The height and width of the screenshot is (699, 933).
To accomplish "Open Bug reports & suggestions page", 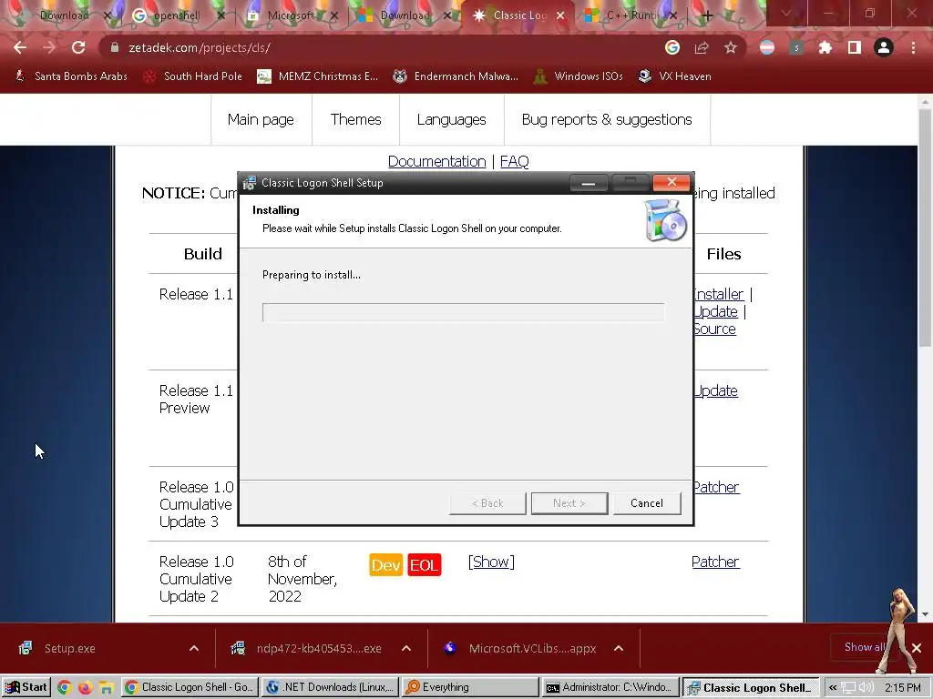I will coord(607,119).
